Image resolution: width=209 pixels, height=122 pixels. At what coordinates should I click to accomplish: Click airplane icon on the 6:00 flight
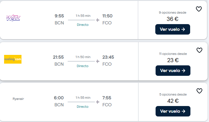tap(98, 102)
